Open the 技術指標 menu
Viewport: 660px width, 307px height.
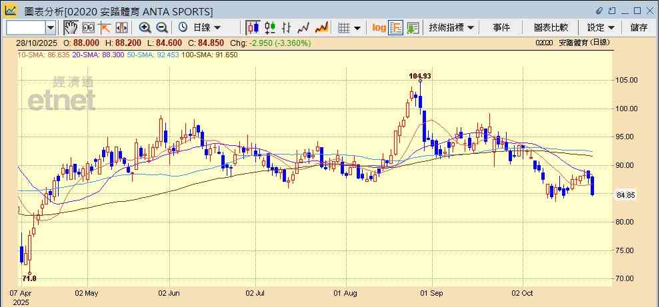point(451,27)
